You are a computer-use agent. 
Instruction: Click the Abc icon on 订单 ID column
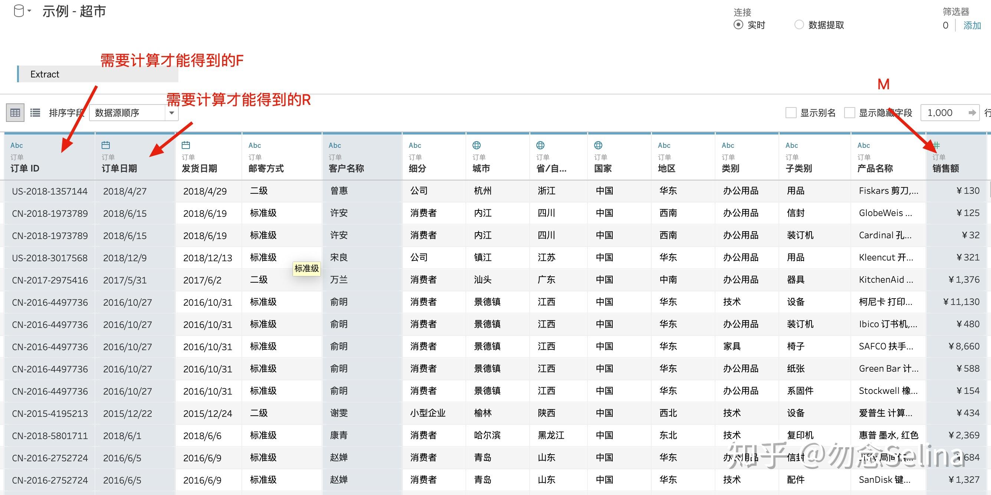pyautogui.click(x=17, y=145)
